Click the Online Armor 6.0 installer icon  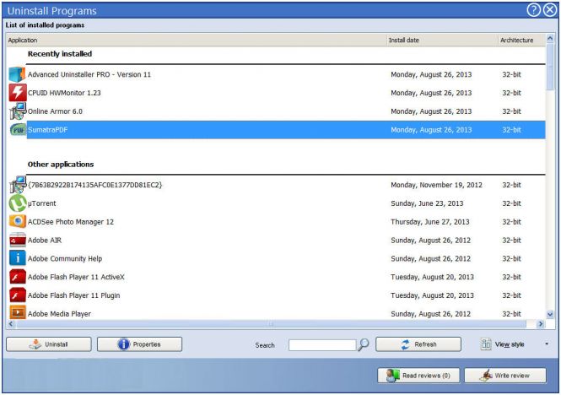[18, 111]
